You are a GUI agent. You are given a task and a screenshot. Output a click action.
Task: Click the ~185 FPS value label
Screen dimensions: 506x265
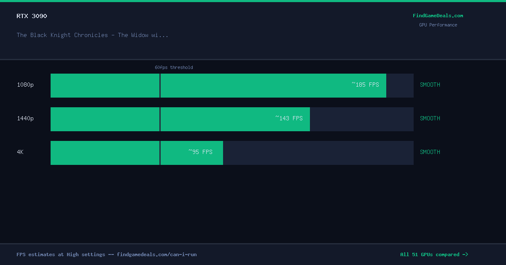(x=365, y=85)
